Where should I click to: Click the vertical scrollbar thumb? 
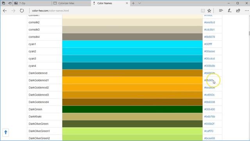click(249, 33)
